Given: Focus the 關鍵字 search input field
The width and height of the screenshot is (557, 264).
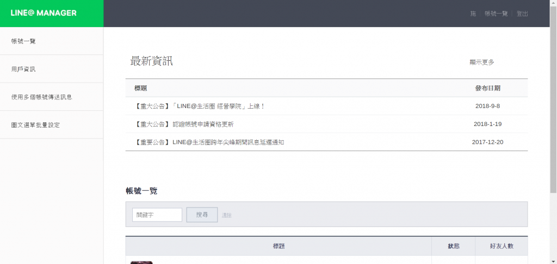Looking at the screenshot, I should (x=157, y=215).
